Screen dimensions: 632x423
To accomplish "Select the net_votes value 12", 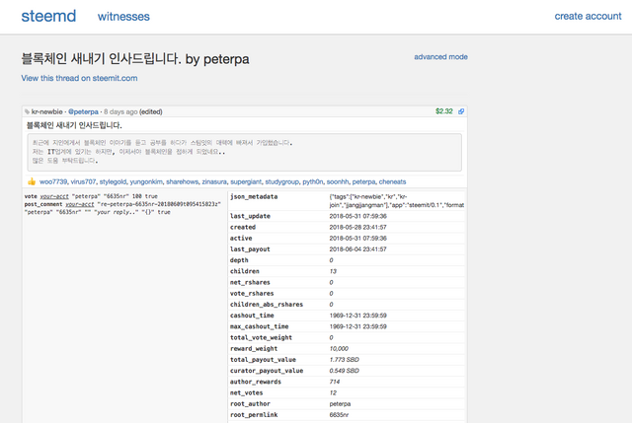I will pos(333,392).
